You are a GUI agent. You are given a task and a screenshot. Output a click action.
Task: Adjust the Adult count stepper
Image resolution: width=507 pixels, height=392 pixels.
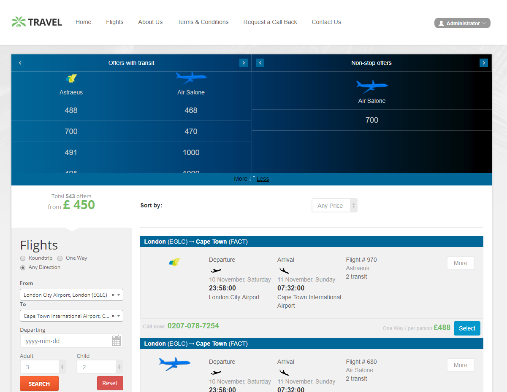(62, 367)
